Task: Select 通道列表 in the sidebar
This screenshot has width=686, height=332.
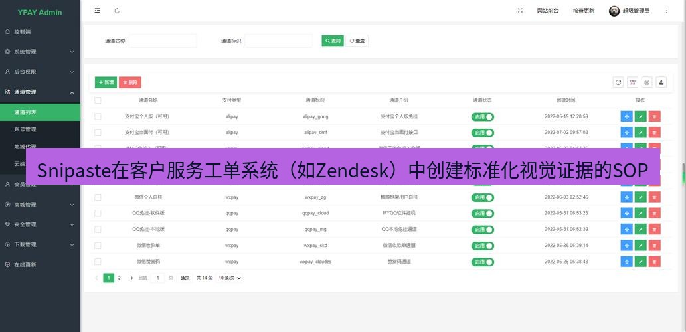Action: (41, 112)
